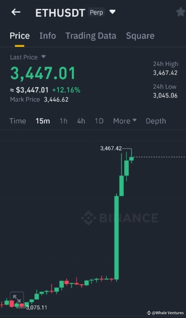This screenshot has height=318, width=186.
Task: Enable Perp contract selection
Action: point(96,12)
